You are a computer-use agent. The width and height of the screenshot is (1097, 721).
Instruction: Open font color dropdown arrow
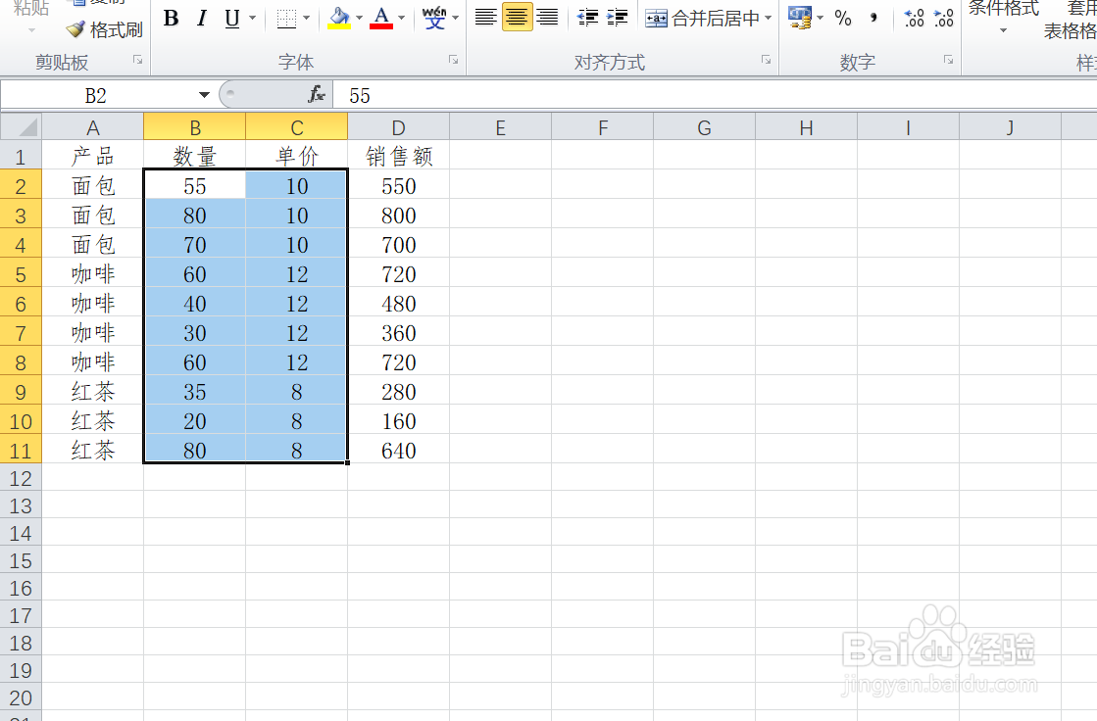click(402, 19)
